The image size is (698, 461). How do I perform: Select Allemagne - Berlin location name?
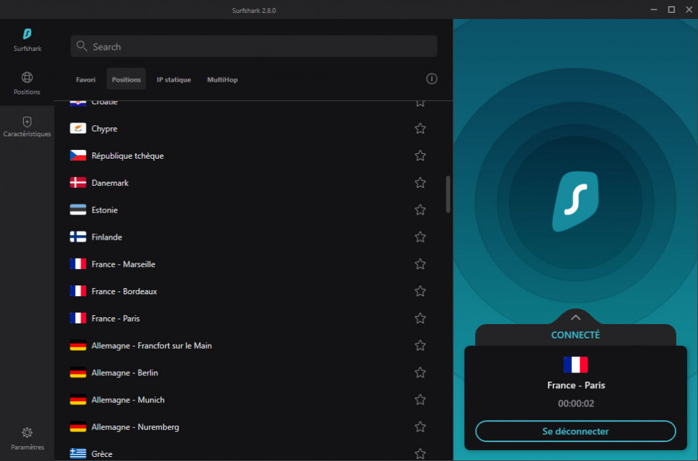pyautogui.click(x=125, y=372)
